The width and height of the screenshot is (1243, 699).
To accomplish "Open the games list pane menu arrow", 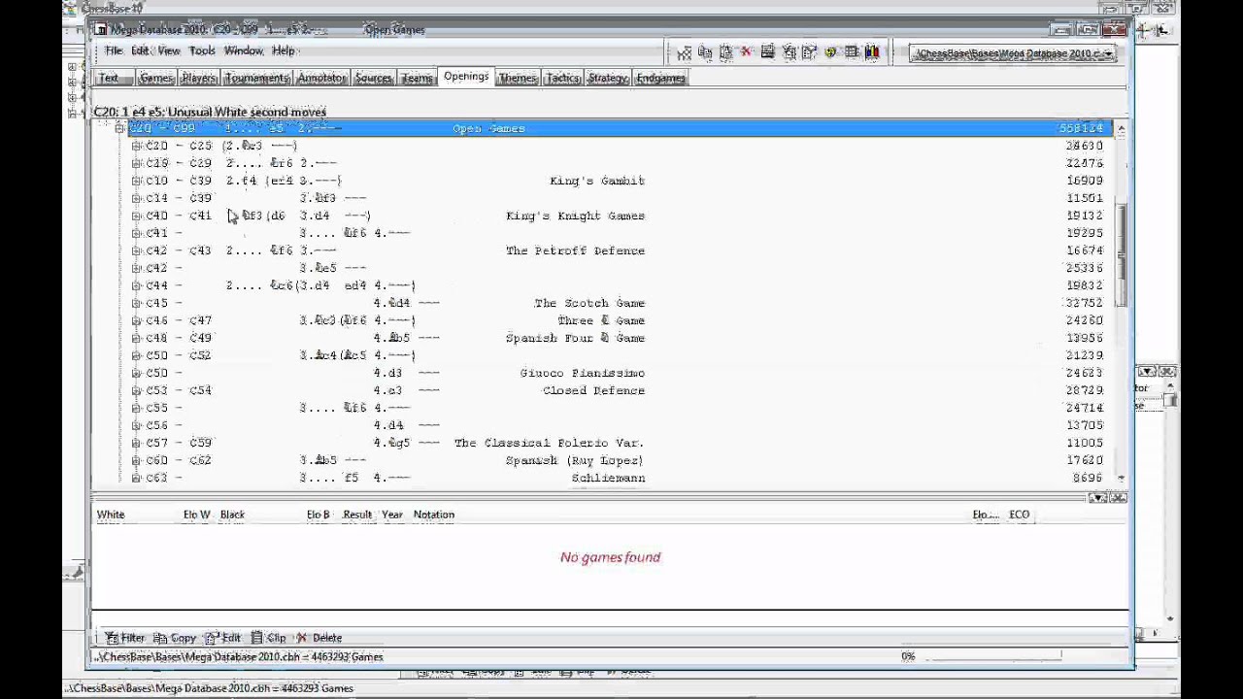I will tap(1097, 498).
